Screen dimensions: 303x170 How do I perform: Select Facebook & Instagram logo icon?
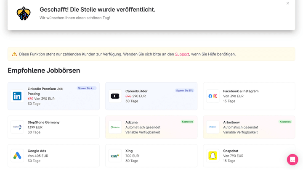pyautogui.click(x=213, y=96)
